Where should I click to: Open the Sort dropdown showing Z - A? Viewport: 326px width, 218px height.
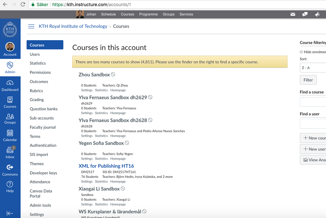click(313, 68)
